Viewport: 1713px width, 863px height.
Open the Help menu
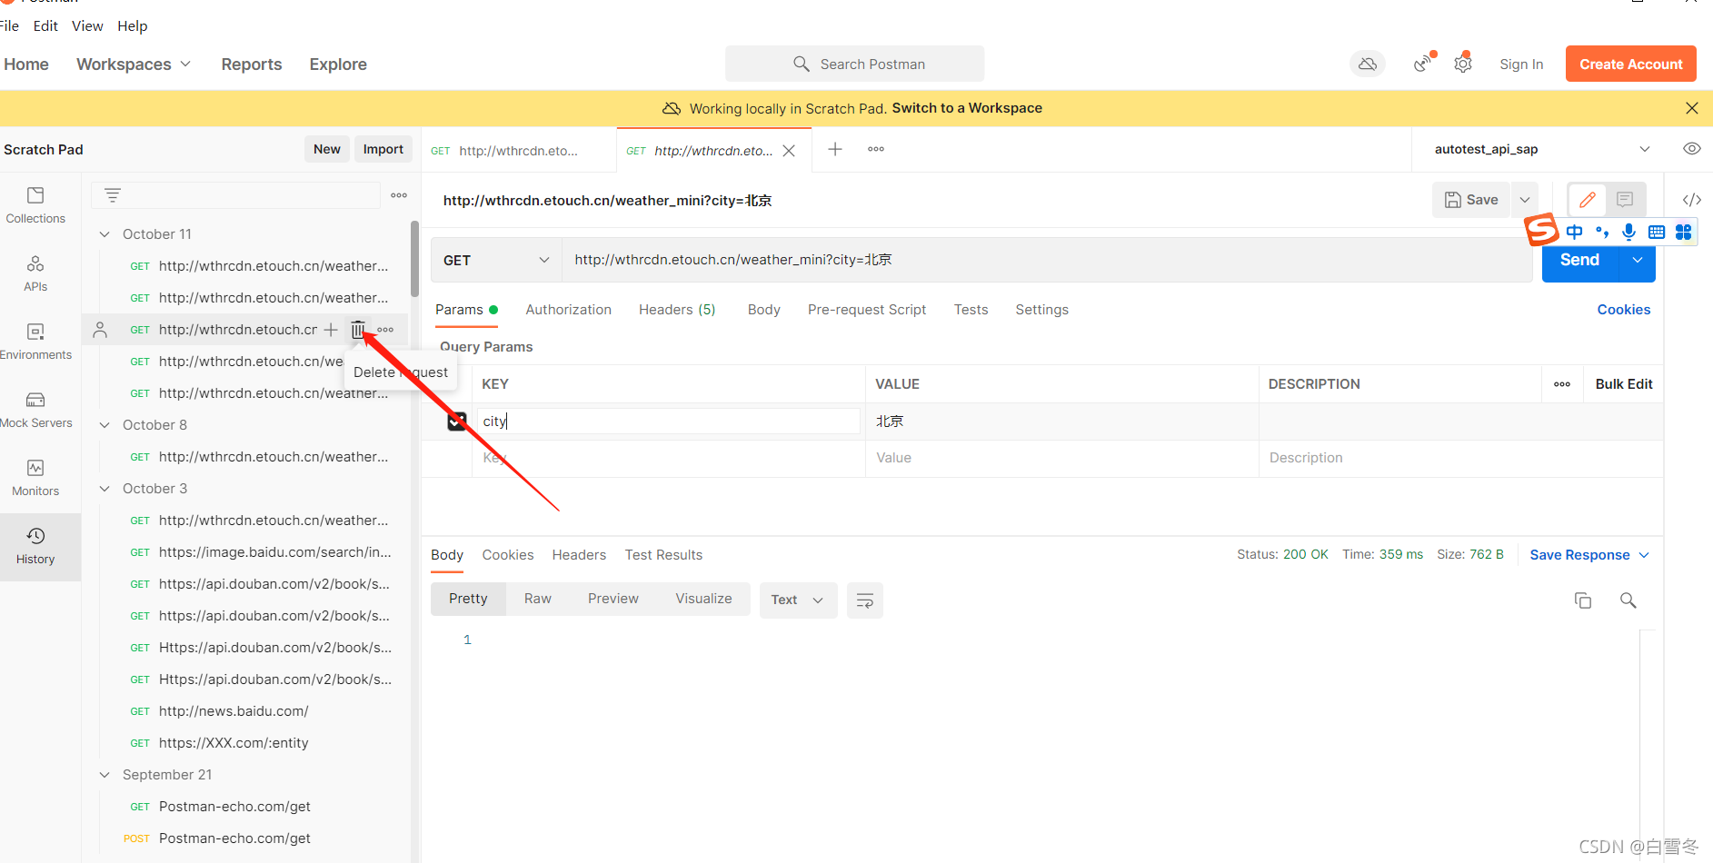(x=132, y=26)
